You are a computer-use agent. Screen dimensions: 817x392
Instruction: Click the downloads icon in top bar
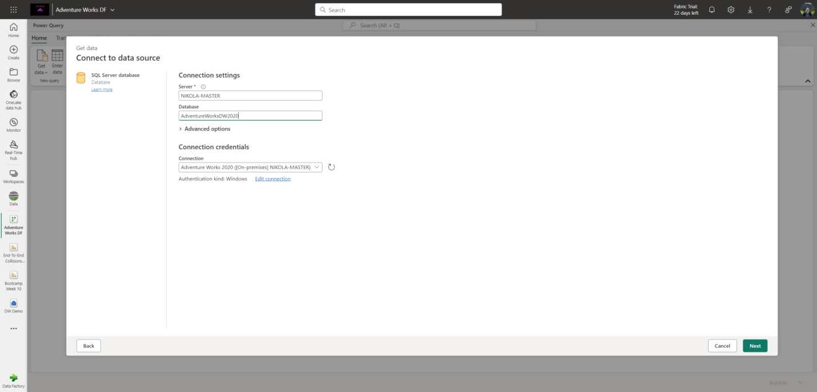point(750,9)
